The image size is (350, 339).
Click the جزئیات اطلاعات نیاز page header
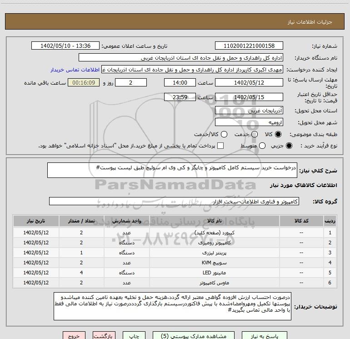[x=310, y=22]
